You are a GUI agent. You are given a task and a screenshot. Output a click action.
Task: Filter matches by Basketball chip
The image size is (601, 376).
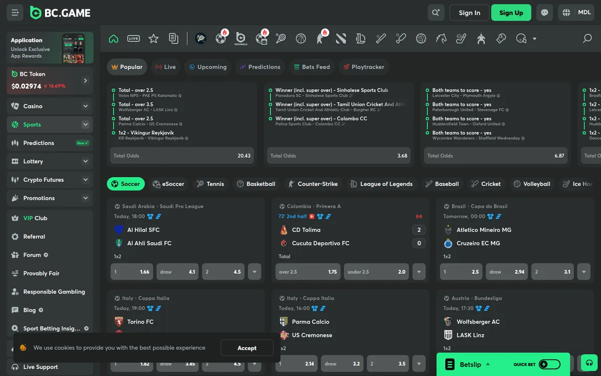256,184
